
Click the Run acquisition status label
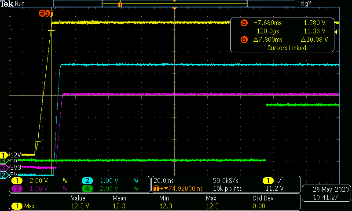[20, 4]
